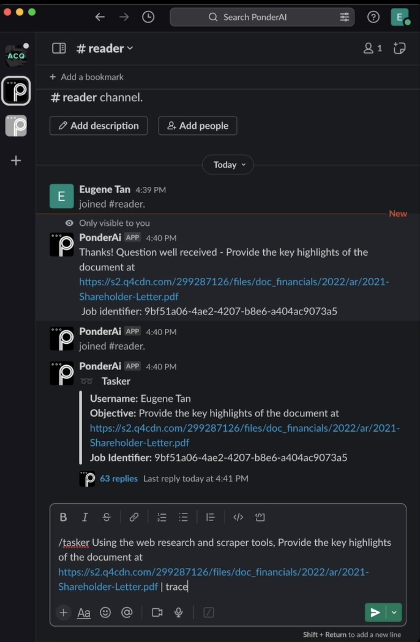Open the Today date dropdown

(x=228, y=165)
